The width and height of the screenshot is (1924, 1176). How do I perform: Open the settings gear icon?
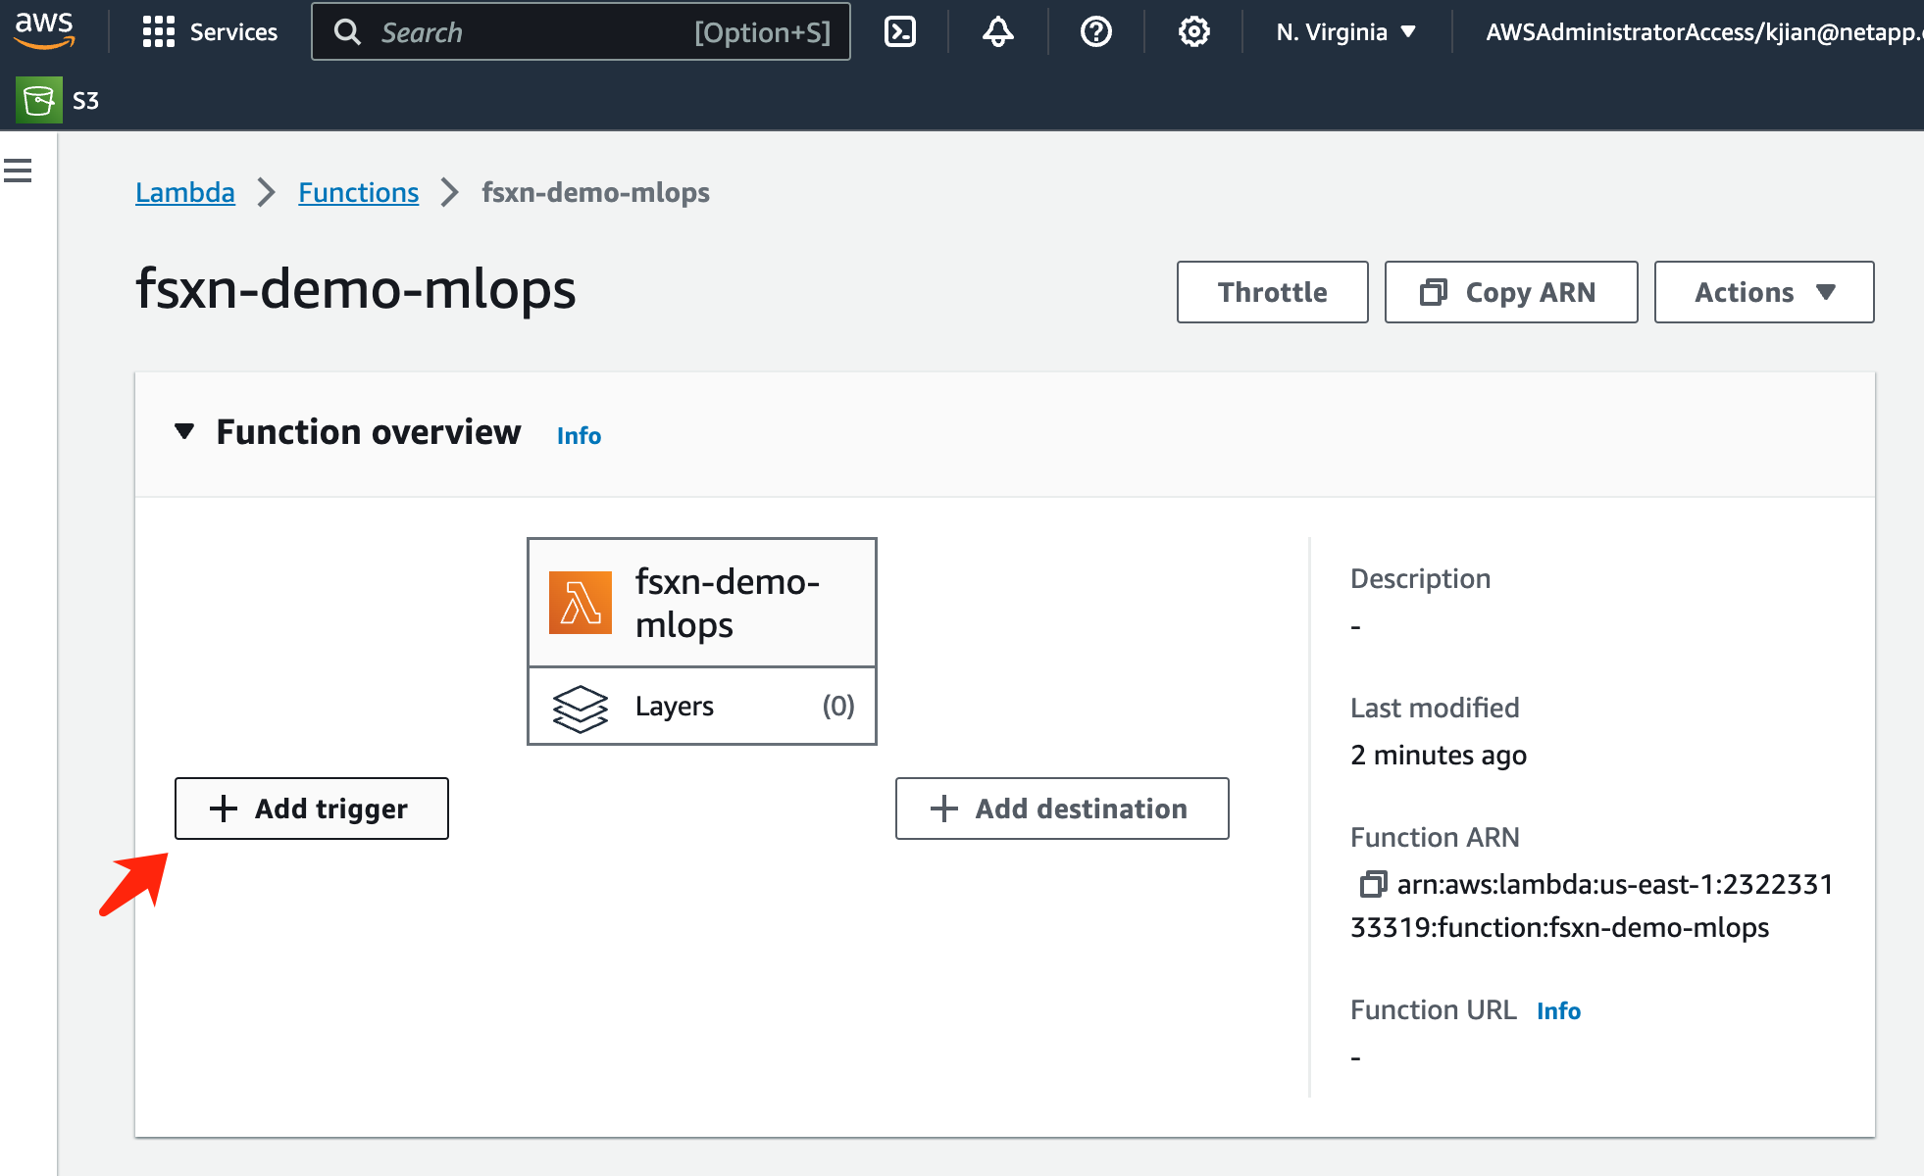click(1193, 32)
